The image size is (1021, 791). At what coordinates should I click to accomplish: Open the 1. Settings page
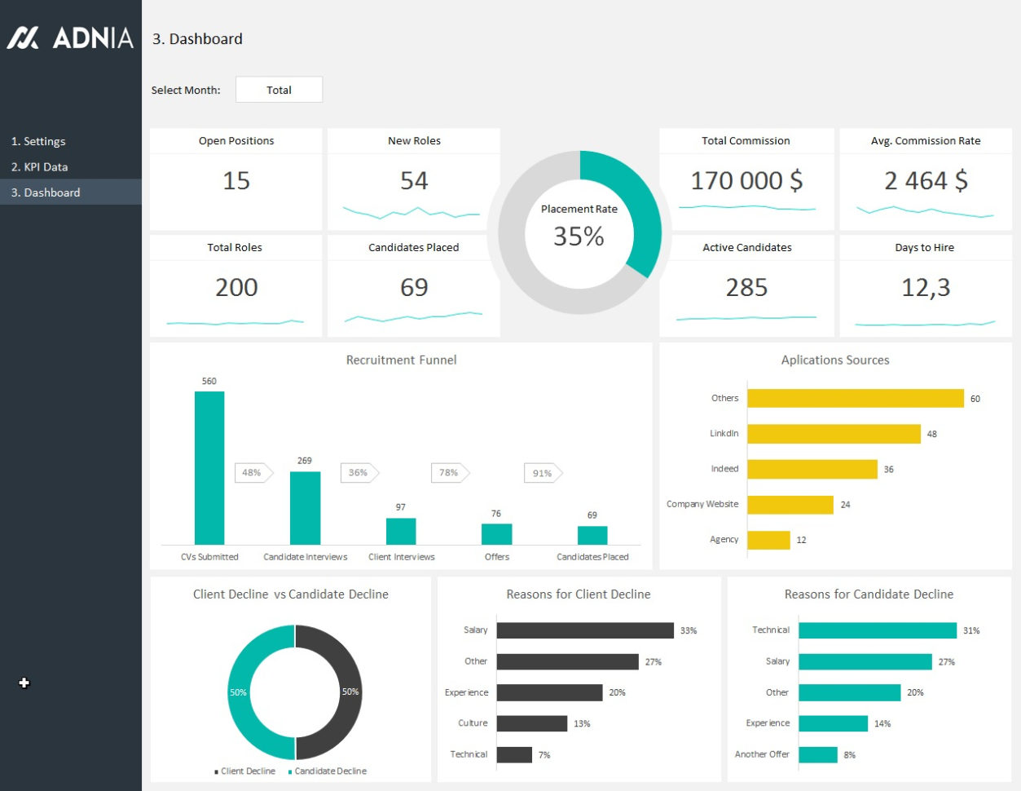[39, 140]
